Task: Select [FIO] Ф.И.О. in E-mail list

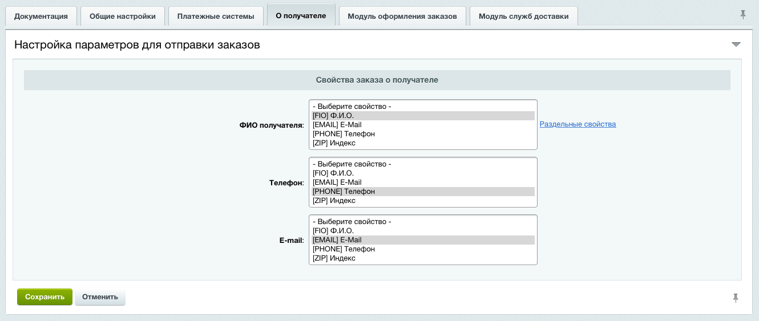Action: tap(423, 231)
